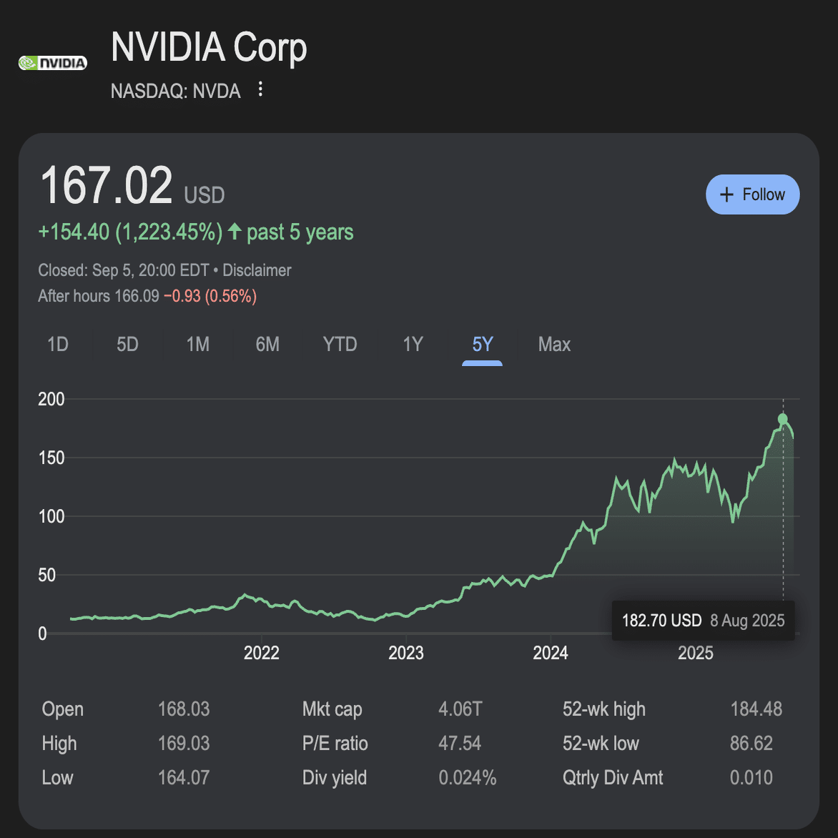Image resolution: width=838 pixels, height=838 pixels.
Task: Click the Follow button
Action: click(x=752, y=194)
